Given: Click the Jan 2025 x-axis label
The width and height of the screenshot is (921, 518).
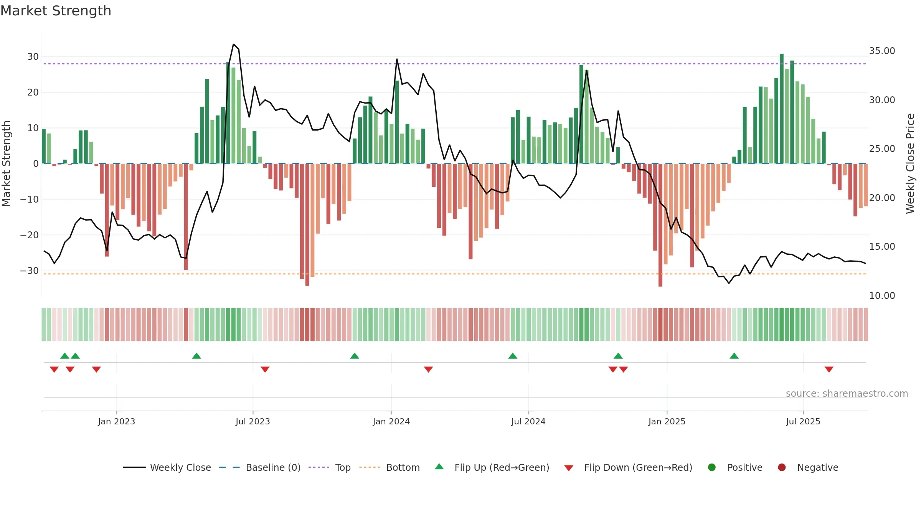Looking at the screenshot, I should coord(667,421).
